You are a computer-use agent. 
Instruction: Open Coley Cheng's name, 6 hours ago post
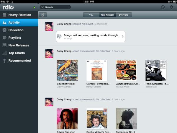(x=64, y=51)
